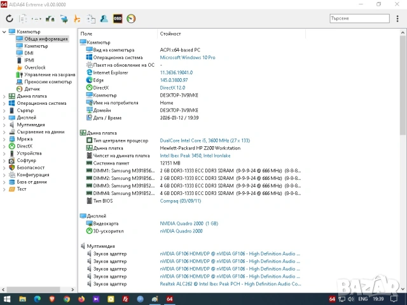Select Управление на захранването tree item
Screen dimensions: 407x305
(x=50, y=74)
